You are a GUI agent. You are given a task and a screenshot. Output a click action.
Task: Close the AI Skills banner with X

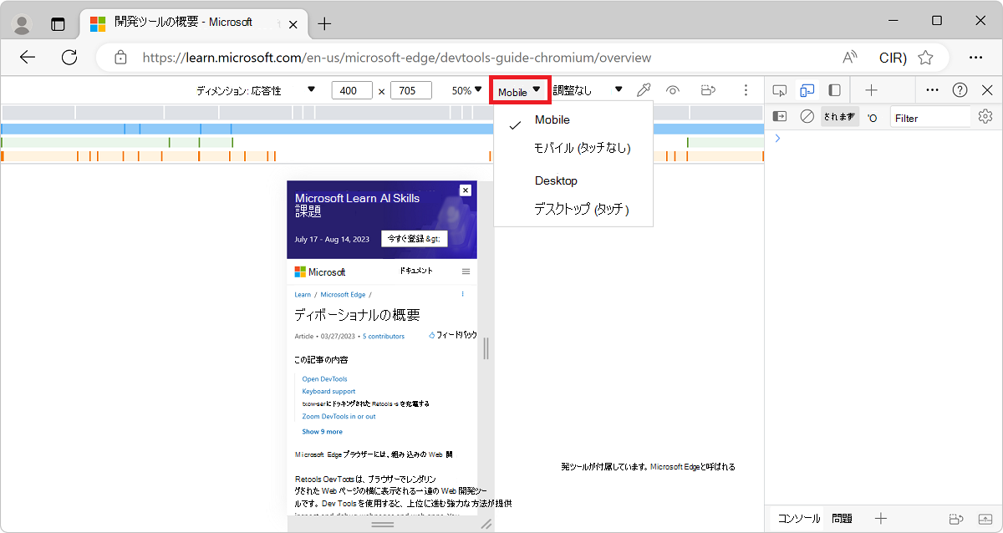click(x=466, y=190)
